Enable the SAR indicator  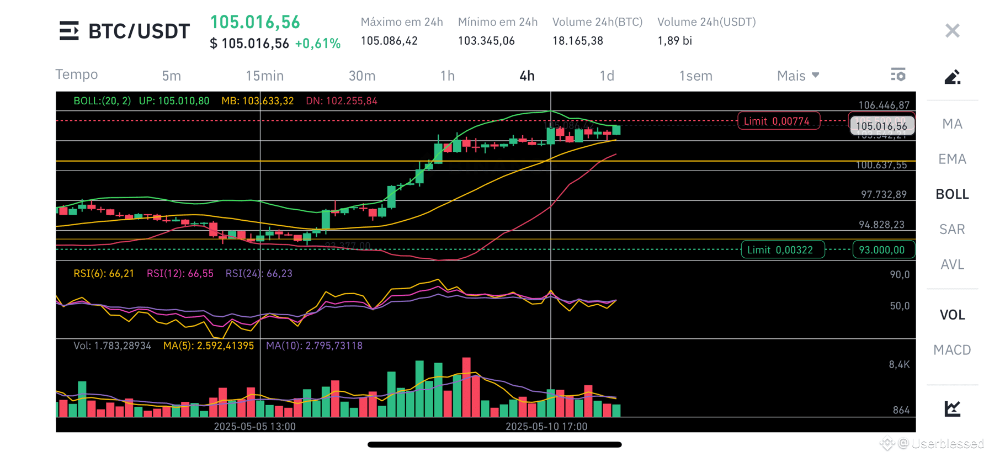[x=952, y=229]
